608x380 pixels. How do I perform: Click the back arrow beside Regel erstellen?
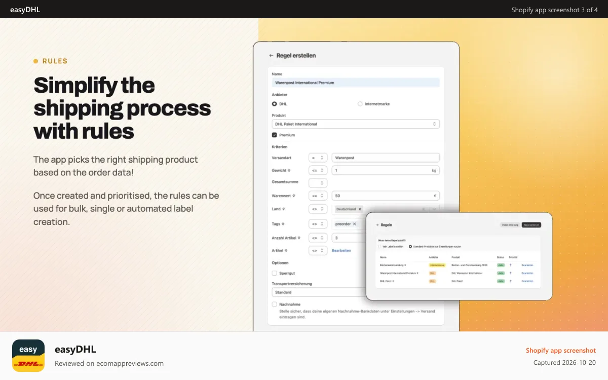tap(271, 55)
